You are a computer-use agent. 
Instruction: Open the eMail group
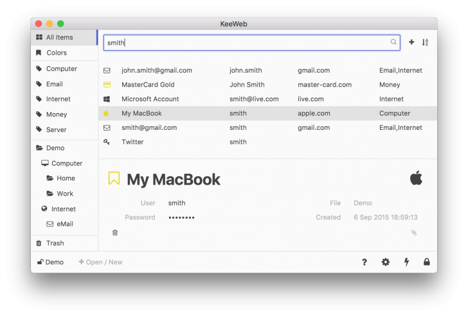64,224
